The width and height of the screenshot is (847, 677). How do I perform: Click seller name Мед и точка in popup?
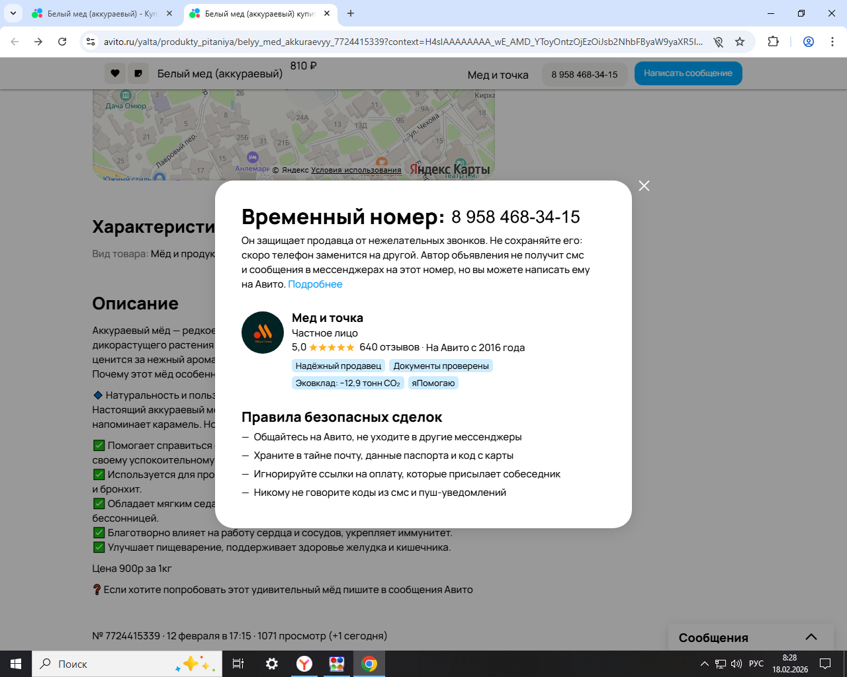click(328, 318)
